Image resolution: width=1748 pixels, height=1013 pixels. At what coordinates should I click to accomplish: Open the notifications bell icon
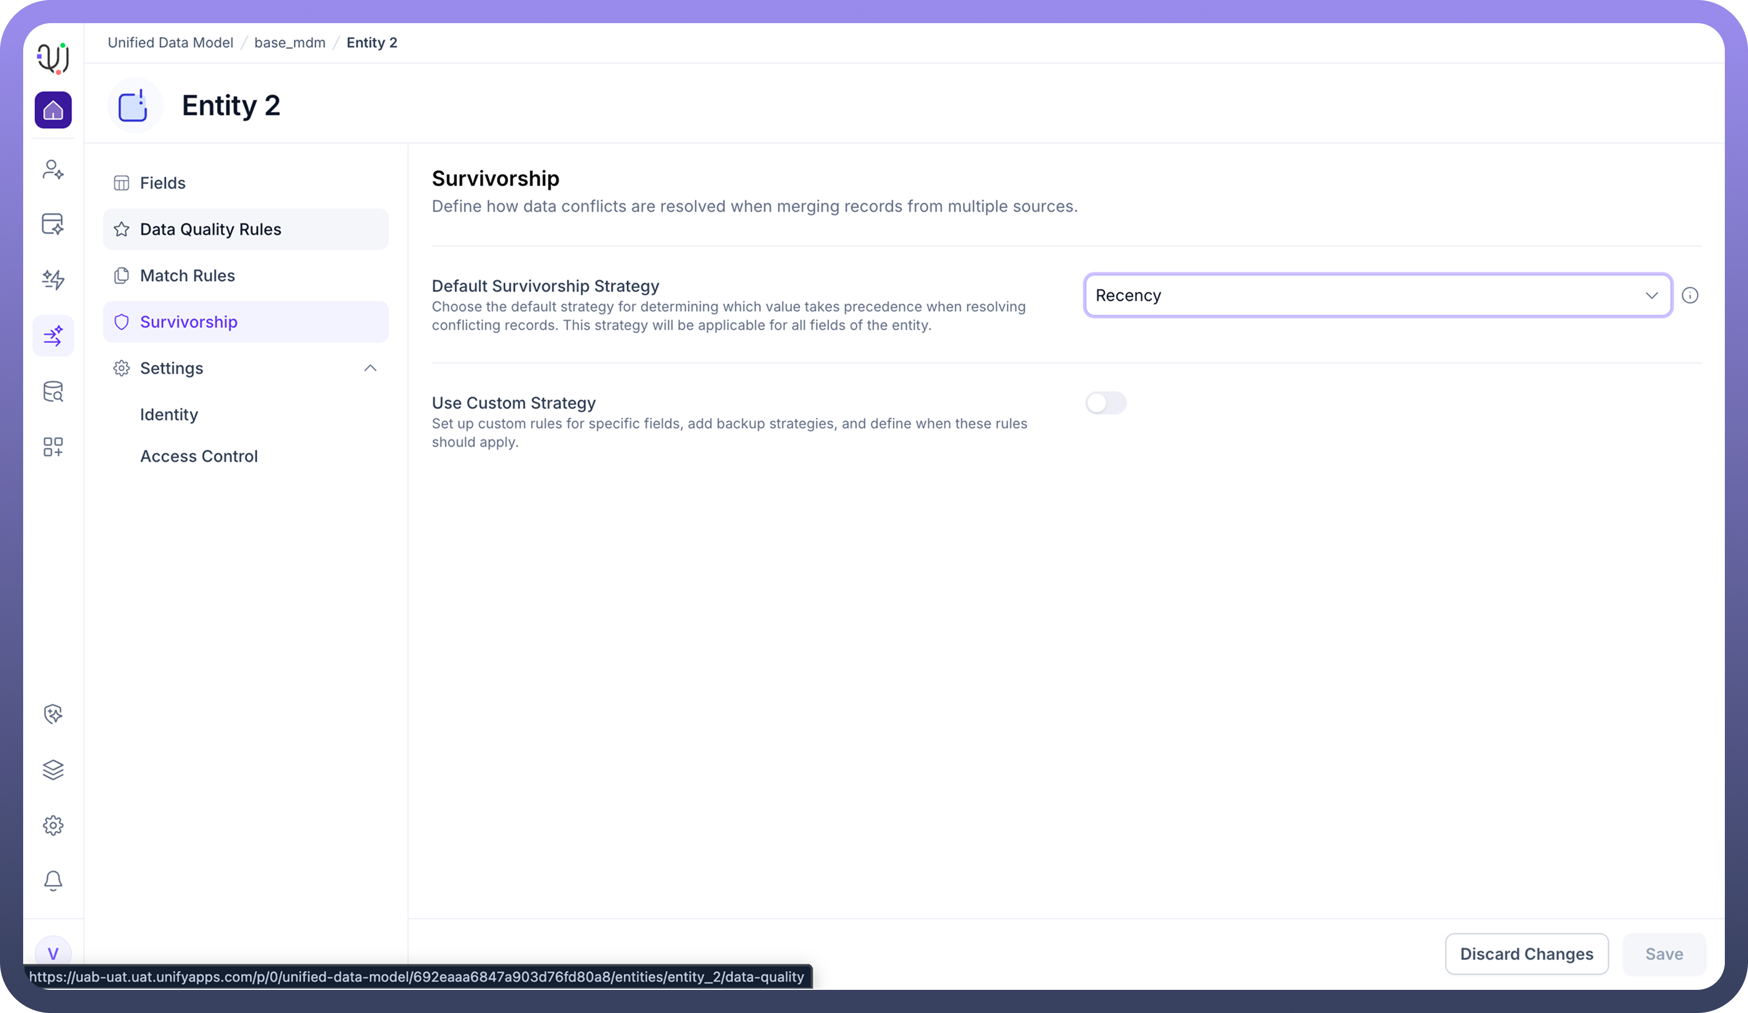click(53, 880)
